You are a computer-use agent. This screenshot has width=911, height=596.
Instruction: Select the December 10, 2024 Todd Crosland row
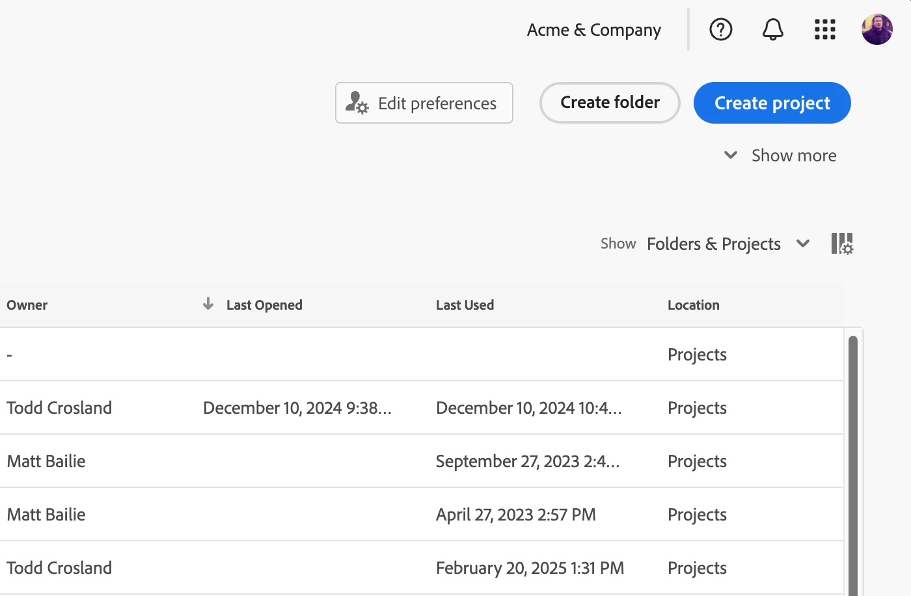pyautogui.click(x=297, y=408)
